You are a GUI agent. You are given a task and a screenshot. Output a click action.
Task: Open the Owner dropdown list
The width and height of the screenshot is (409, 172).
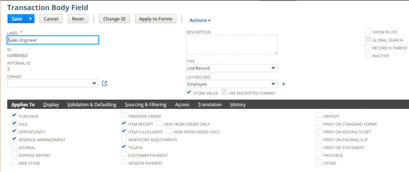click(94, 83)
